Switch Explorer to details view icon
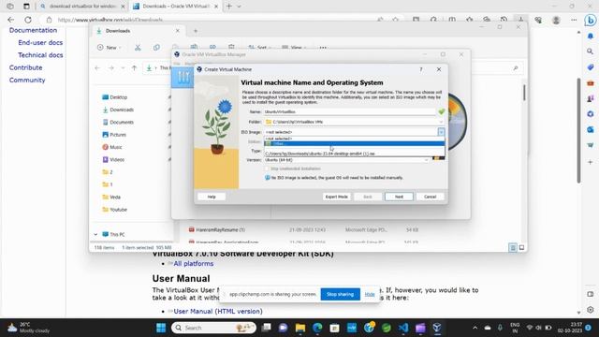 [513, 247]
